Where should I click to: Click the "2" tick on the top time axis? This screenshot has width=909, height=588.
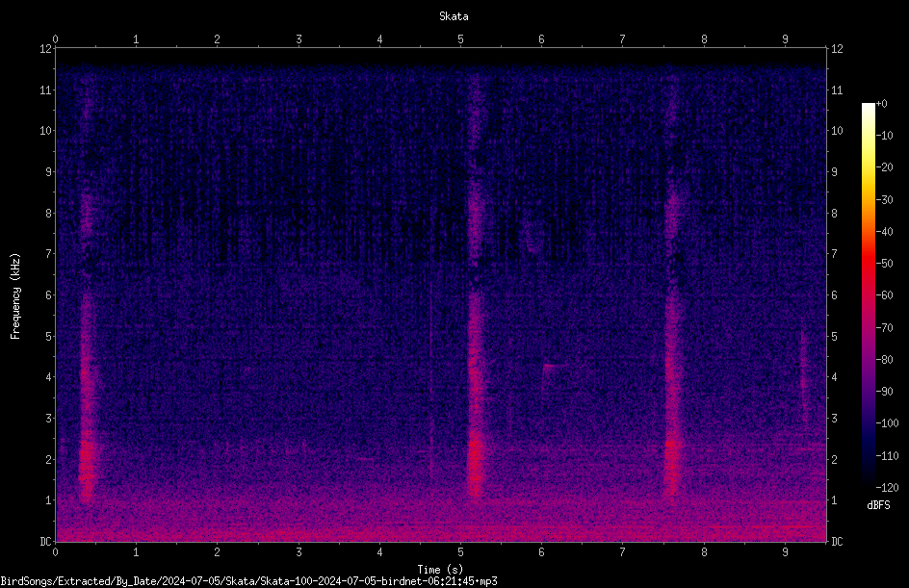point(218,39)
